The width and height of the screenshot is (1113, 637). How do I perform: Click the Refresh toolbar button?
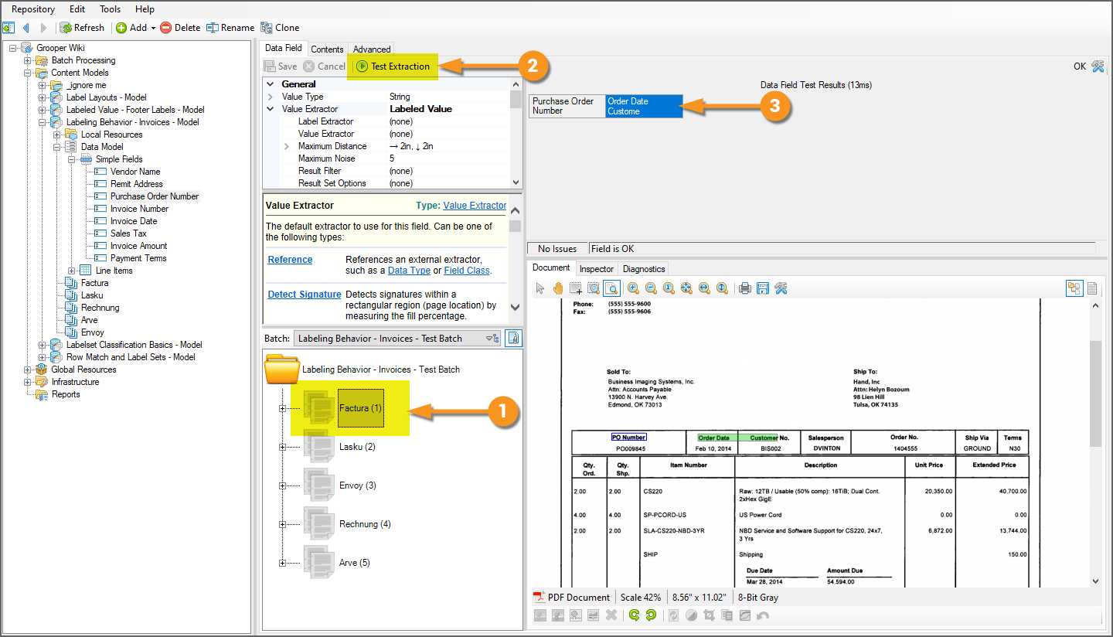82,28
